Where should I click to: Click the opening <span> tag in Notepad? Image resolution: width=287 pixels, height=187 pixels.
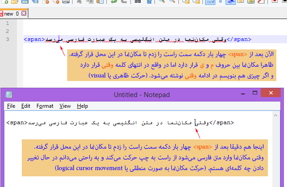[x=17, y=122]
